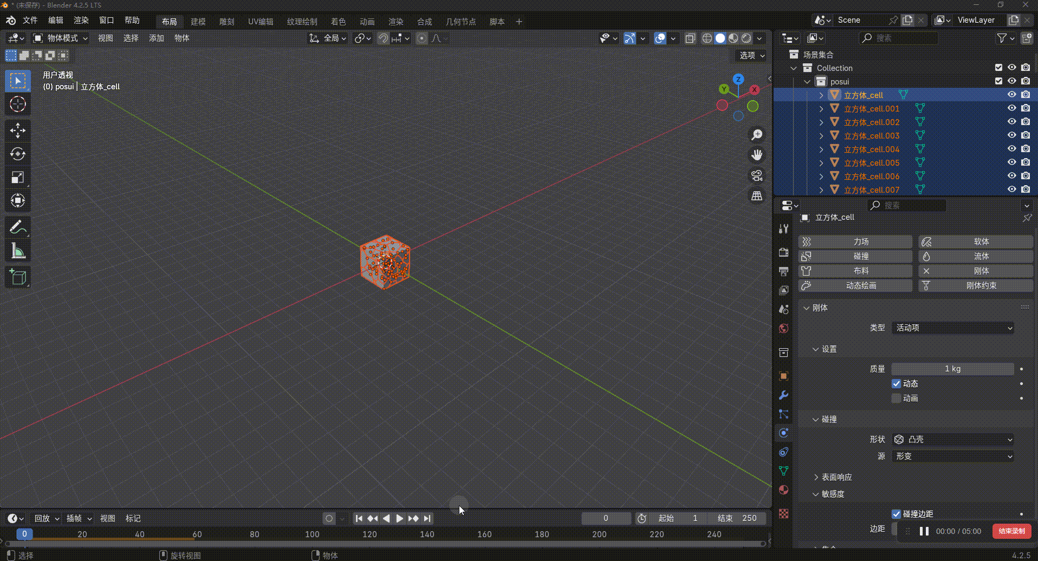
Task: Open the 渲染 menu in top bar
Action: 81,20
